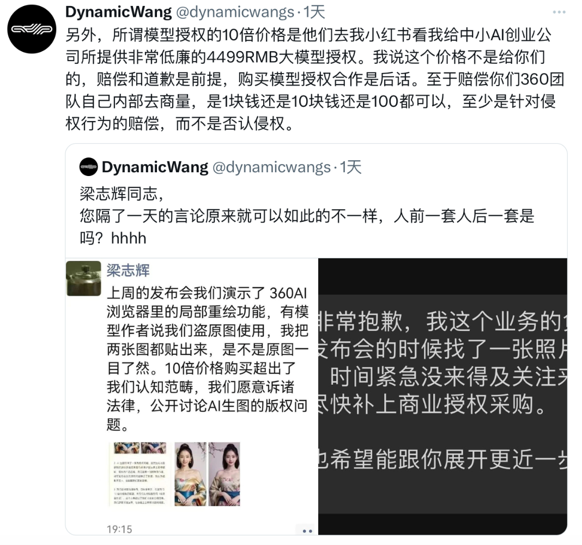Image resolution: width=582 pixels, height=545 pixels.
Task: View the second woman portrait thumbnail
Action: pyautogui.click(x=224, y=474)
